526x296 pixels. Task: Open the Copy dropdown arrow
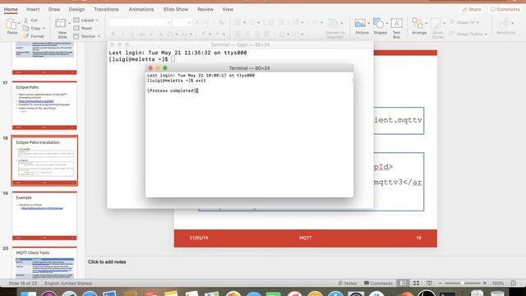coord(44,28)
